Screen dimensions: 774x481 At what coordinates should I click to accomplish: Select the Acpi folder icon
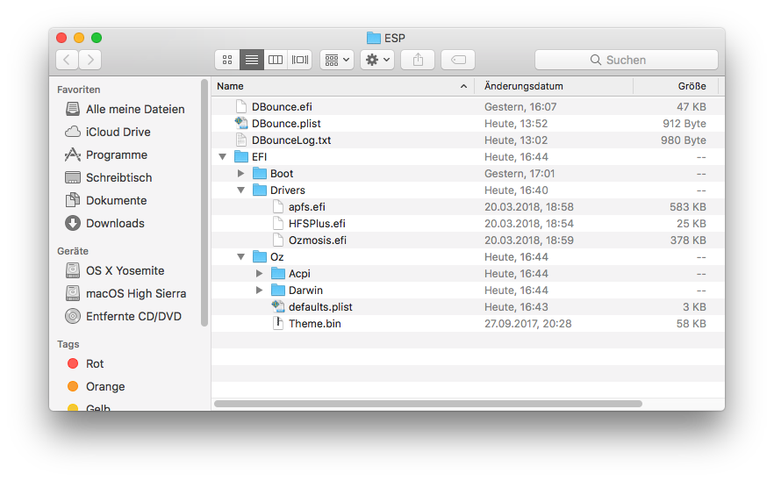[x=278, y=274]
